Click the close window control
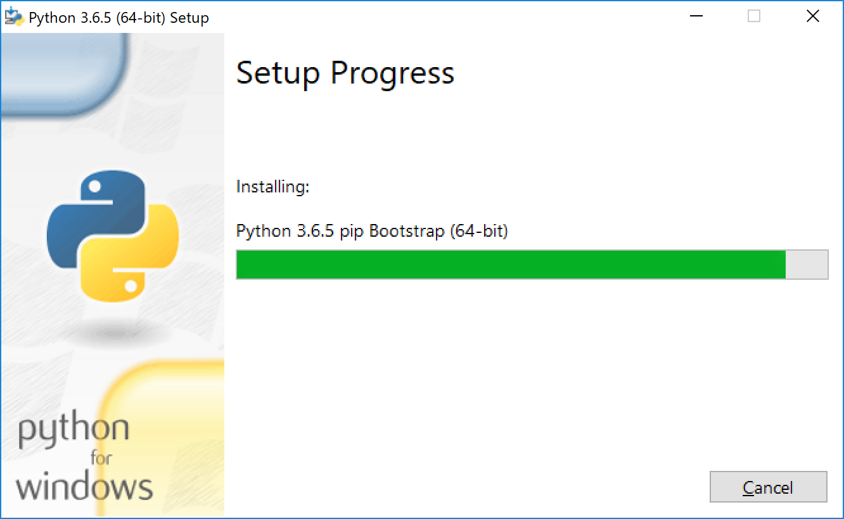Viewport: 844px width, 519px height. (813, 16)
